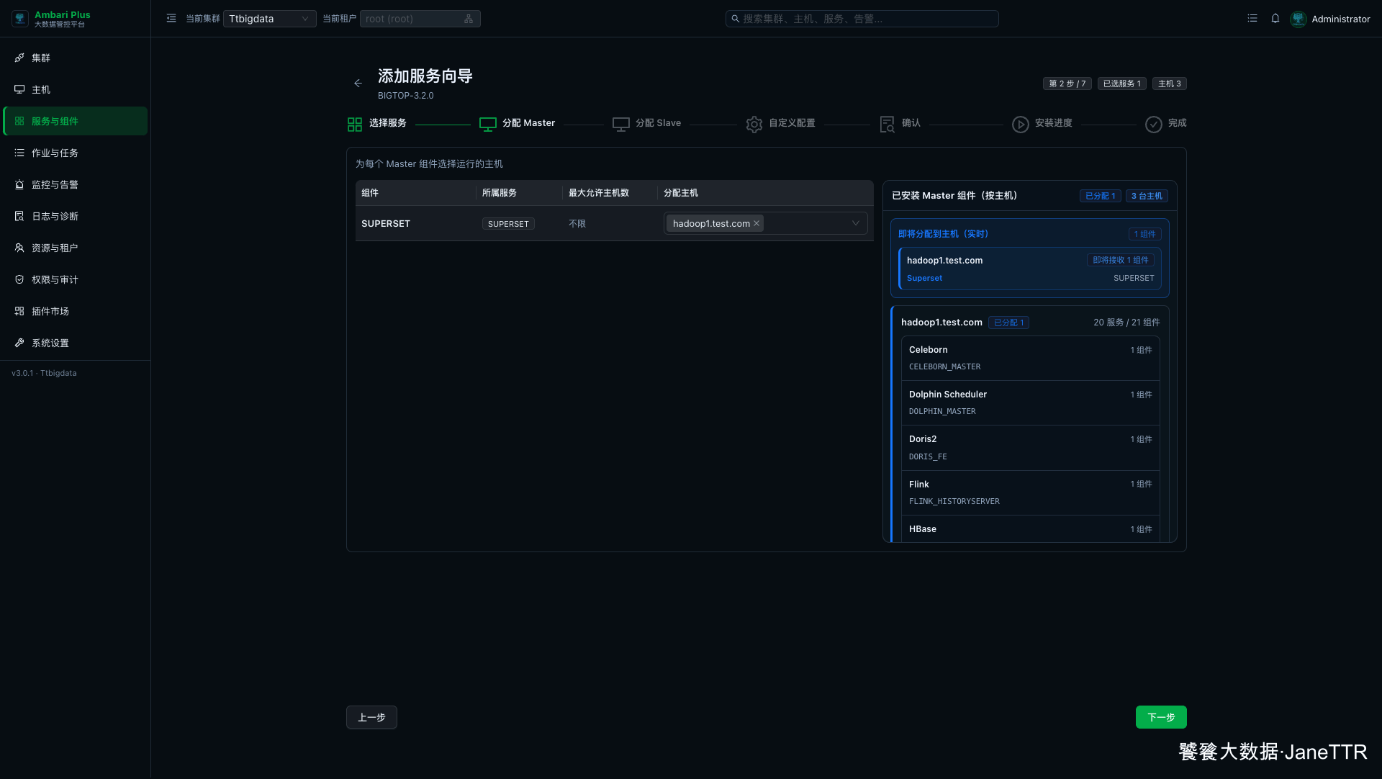
Task: Click the blue Superset link
Action: pos(924,278)
